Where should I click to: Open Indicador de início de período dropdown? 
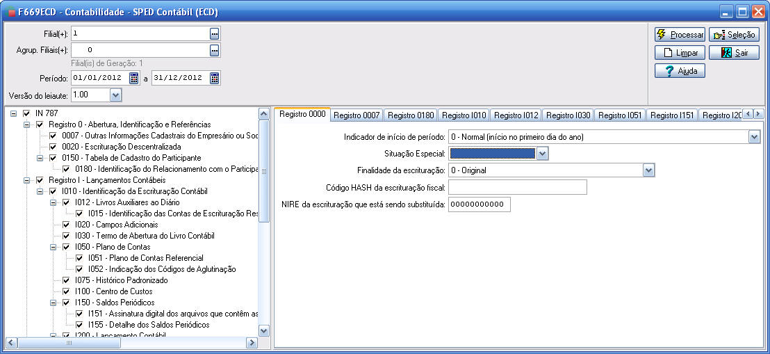coord(754,137)
